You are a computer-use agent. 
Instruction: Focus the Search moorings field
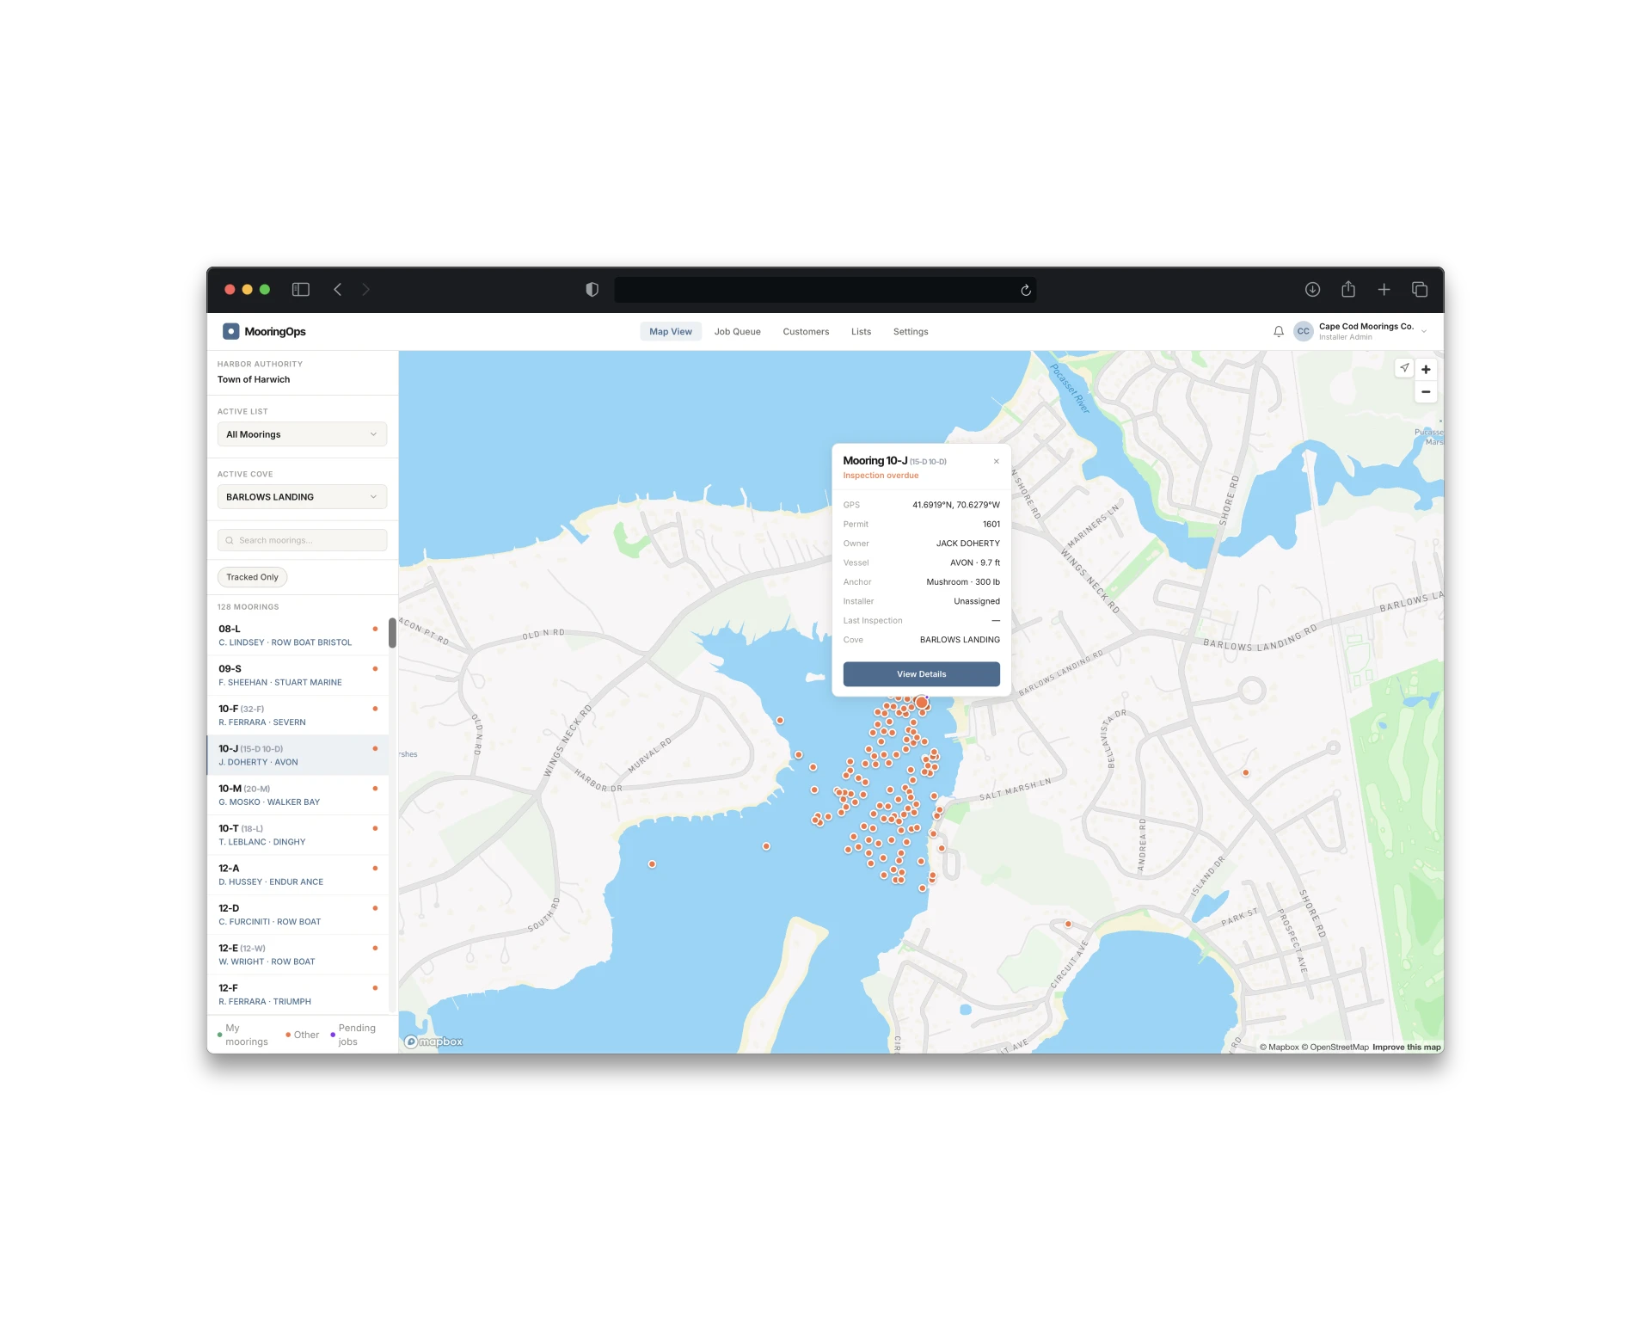click(x=302, y=540)
